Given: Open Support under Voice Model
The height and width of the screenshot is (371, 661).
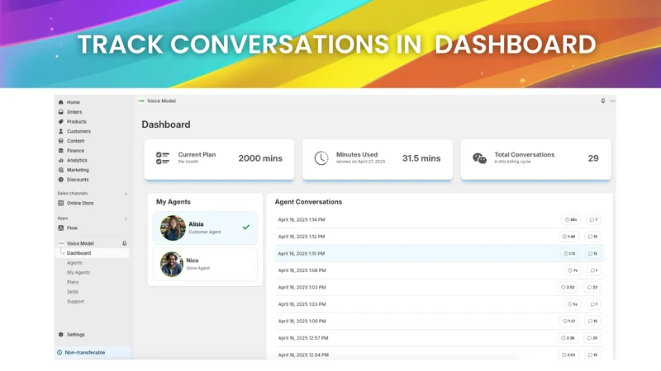Looking at the screenshot, I should point(75,302).
